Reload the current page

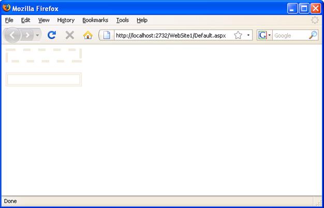[52, 35]
